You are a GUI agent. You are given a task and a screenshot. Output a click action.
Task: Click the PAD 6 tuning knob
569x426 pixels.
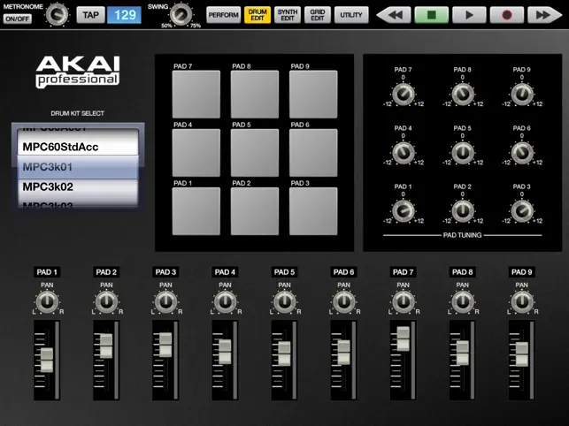[x=522, y=153]
